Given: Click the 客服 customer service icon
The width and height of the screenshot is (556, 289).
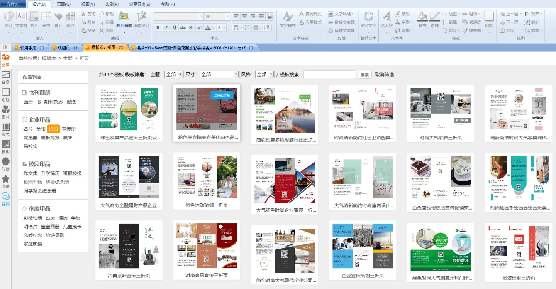Looking at the screenshot, I should (5, 199).
